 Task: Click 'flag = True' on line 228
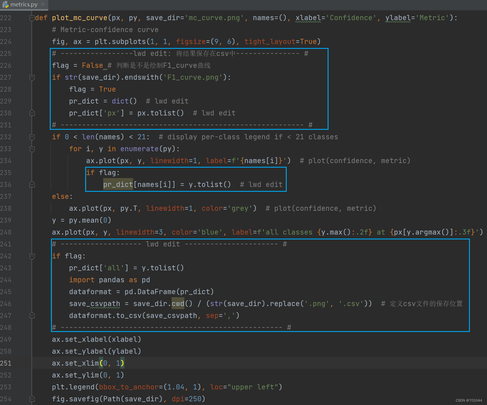[x=93, y=89]
